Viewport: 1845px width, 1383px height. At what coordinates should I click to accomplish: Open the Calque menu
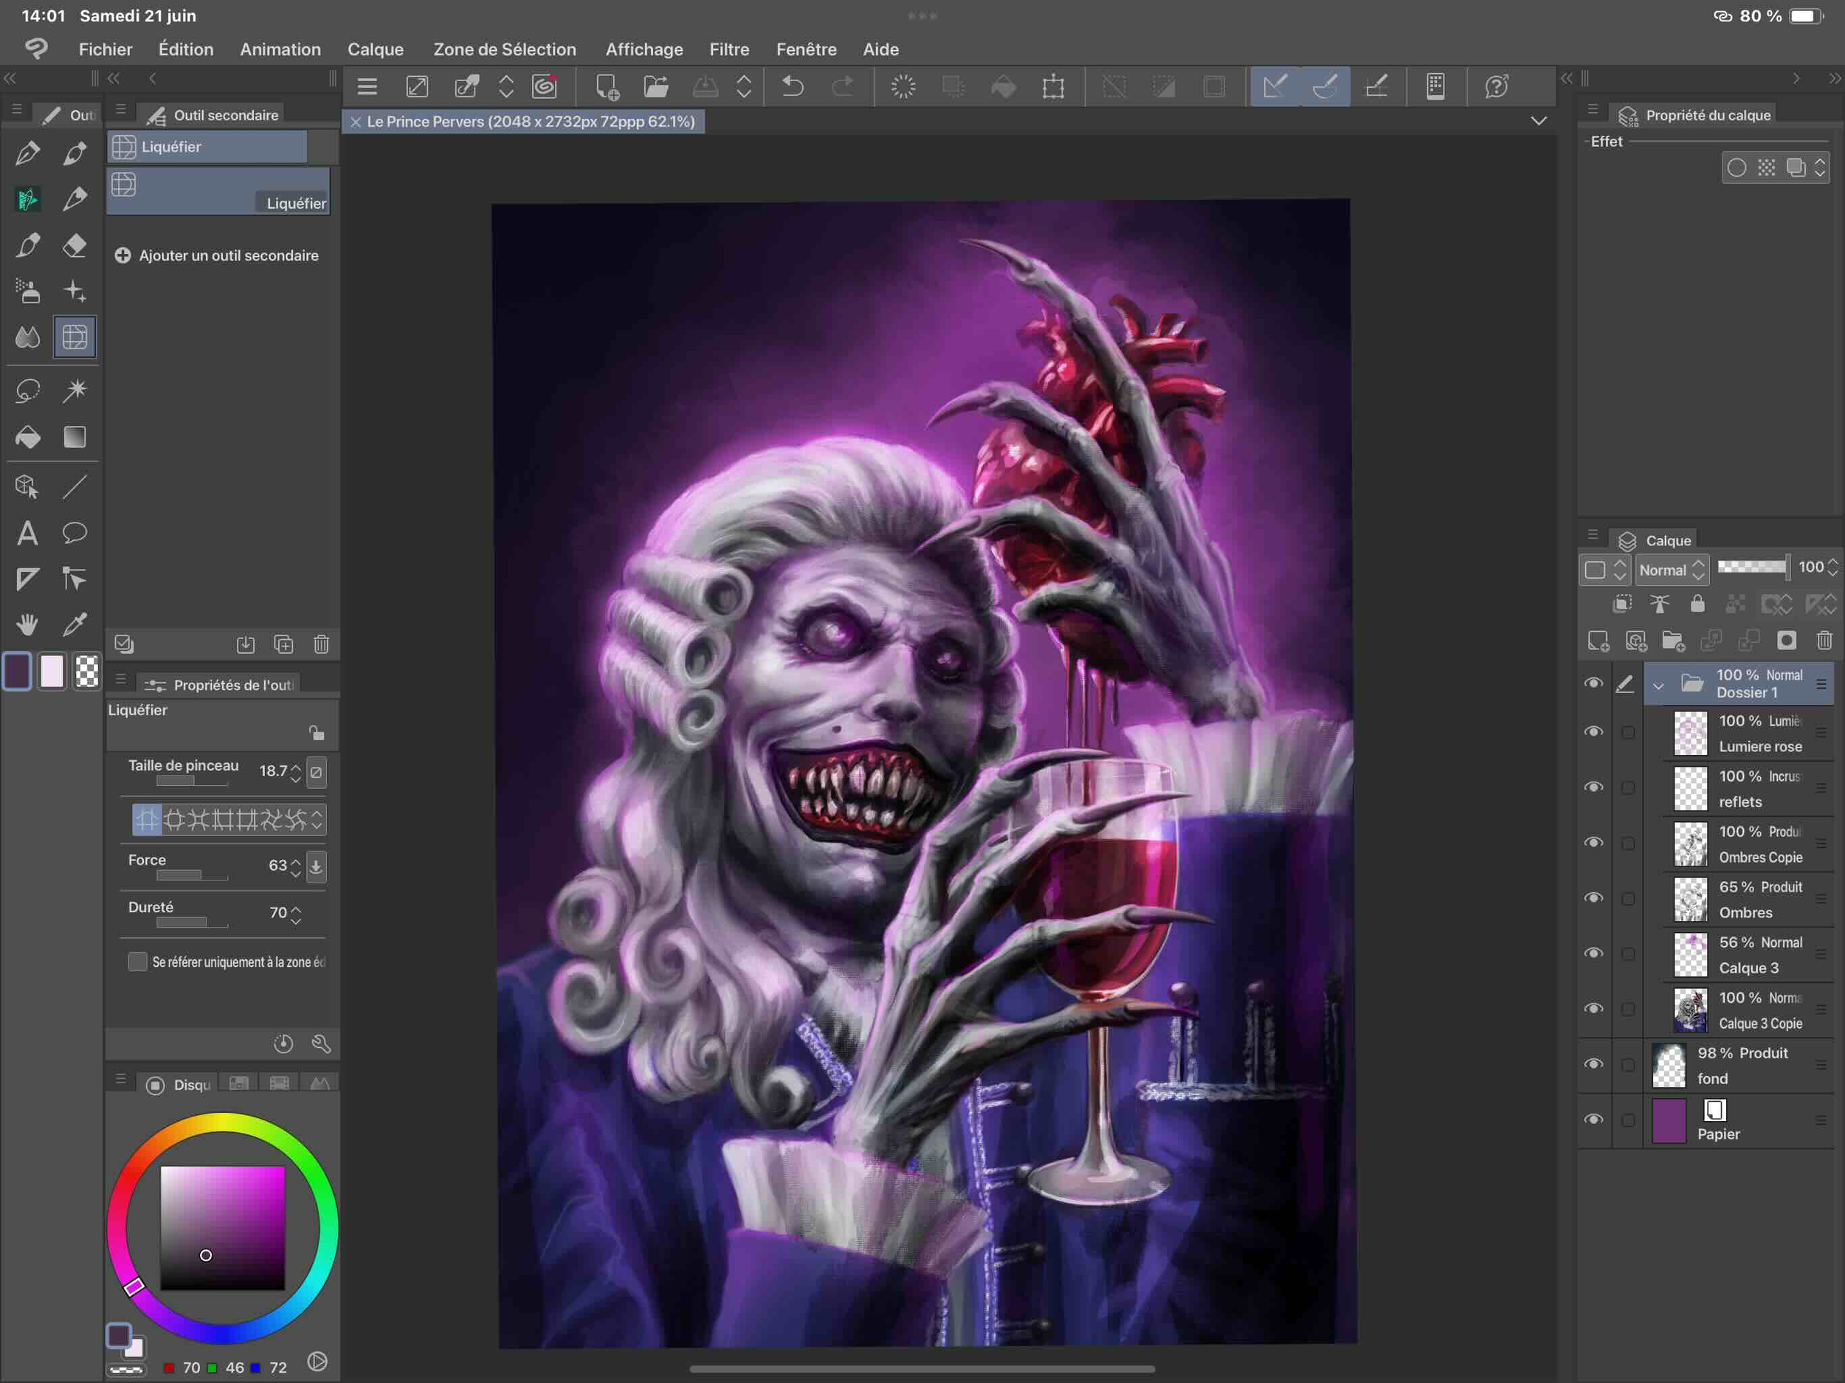tap(374, 49)
